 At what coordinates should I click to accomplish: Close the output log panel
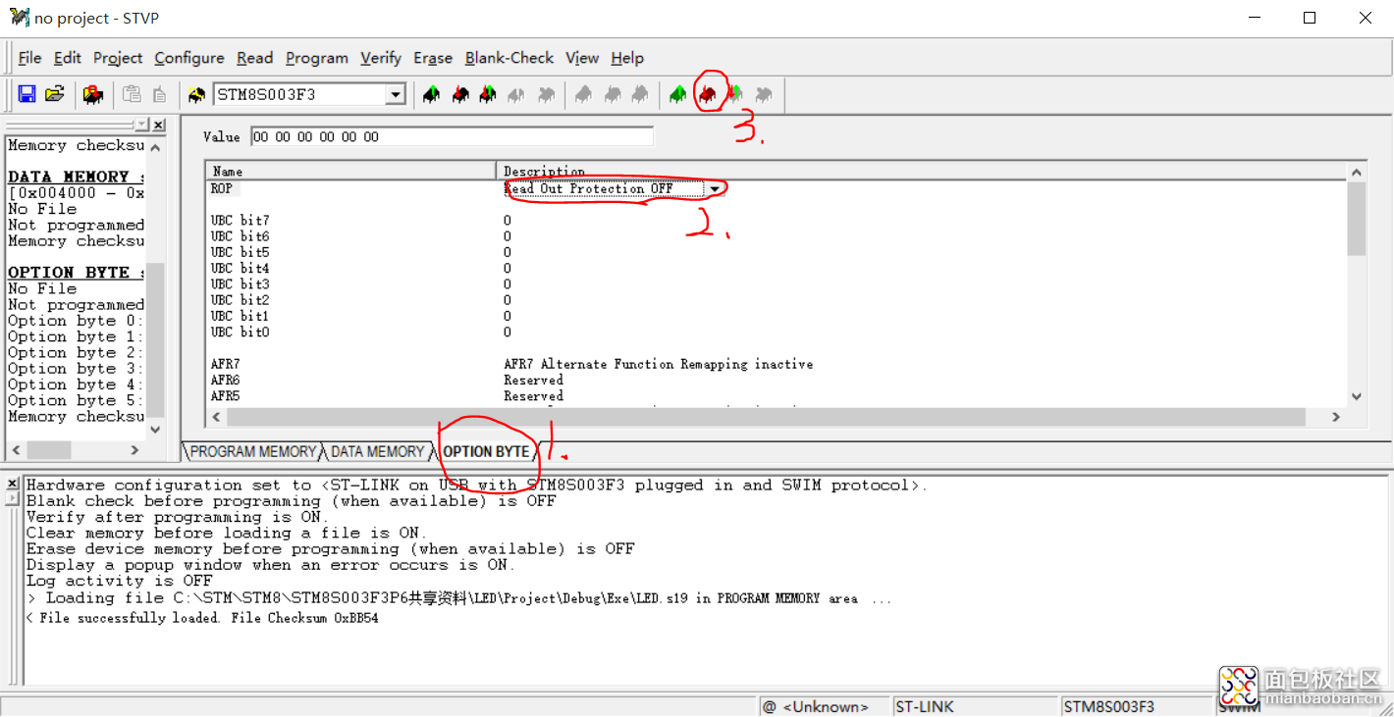pyautogui.click(x=13, y=484)
